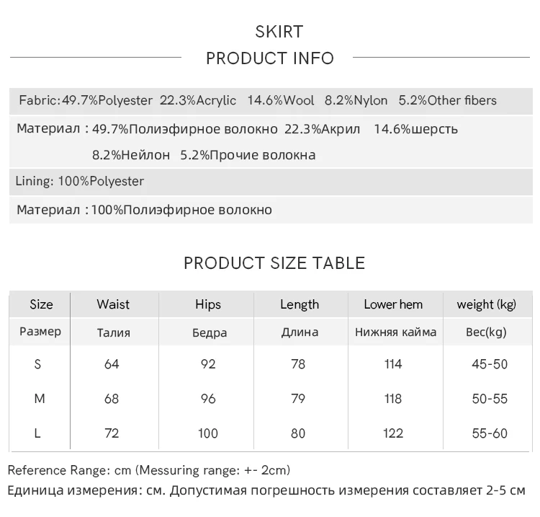Click the Size column header

click(41, 304)
